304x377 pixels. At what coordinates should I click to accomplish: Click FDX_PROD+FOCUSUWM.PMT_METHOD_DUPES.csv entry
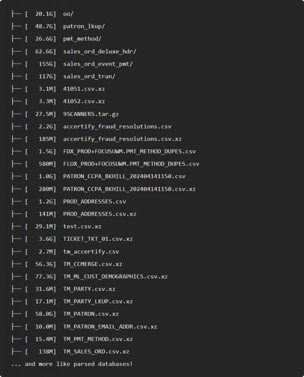(x=129, y=151)
